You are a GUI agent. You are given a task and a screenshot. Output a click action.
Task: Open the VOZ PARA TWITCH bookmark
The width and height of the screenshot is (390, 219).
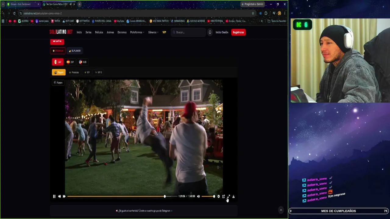point(159,21)
